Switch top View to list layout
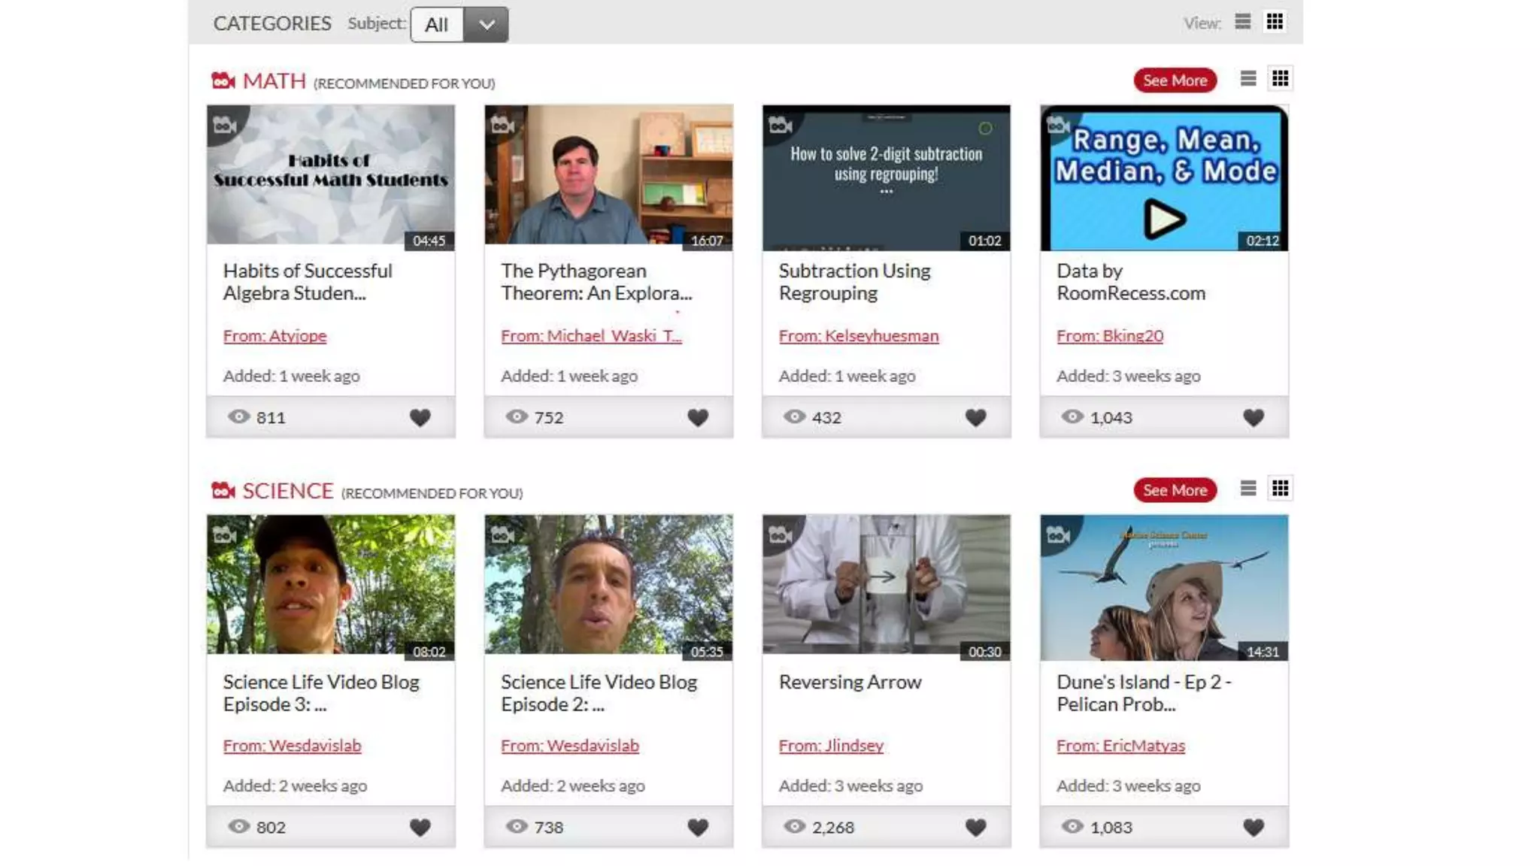Viewport: 1540px width, 866px height. (1242, 22)
